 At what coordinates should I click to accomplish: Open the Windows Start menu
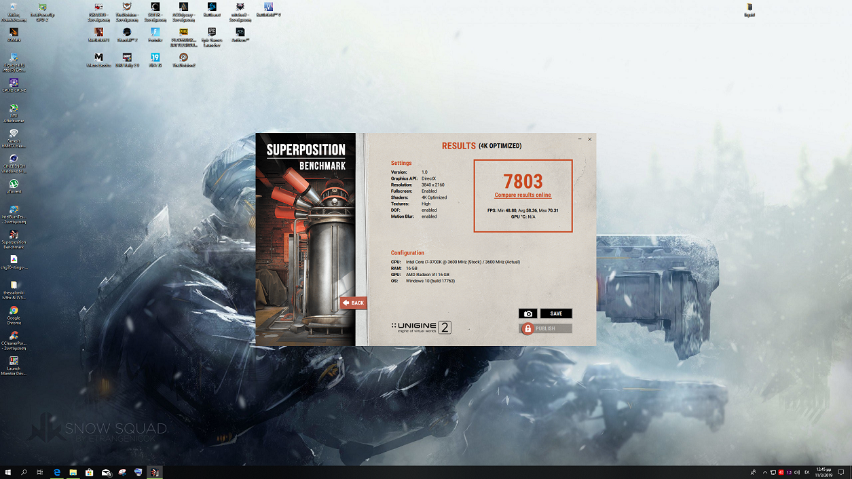click(8, 472)
